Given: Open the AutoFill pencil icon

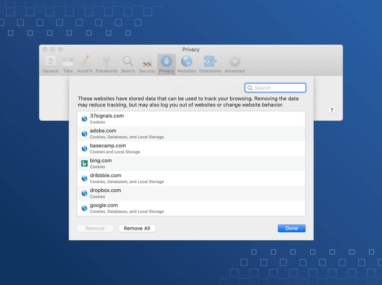Looking at the screenshot, I should (x=85, y=61).
